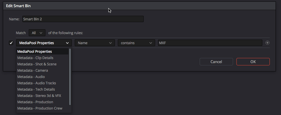Viewport: 281px width, 115px height.
Task: Pick Metadata - Production Crew
Action: [x=40, y=108]
